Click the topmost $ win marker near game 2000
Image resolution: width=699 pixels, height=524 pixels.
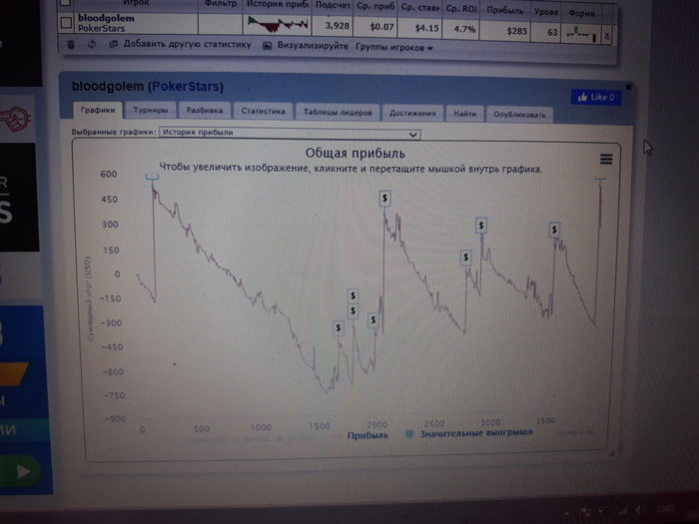pyautogui.click(x=384, y=198)
